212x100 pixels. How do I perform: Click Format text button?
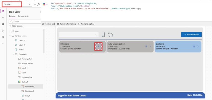(48, 24)
